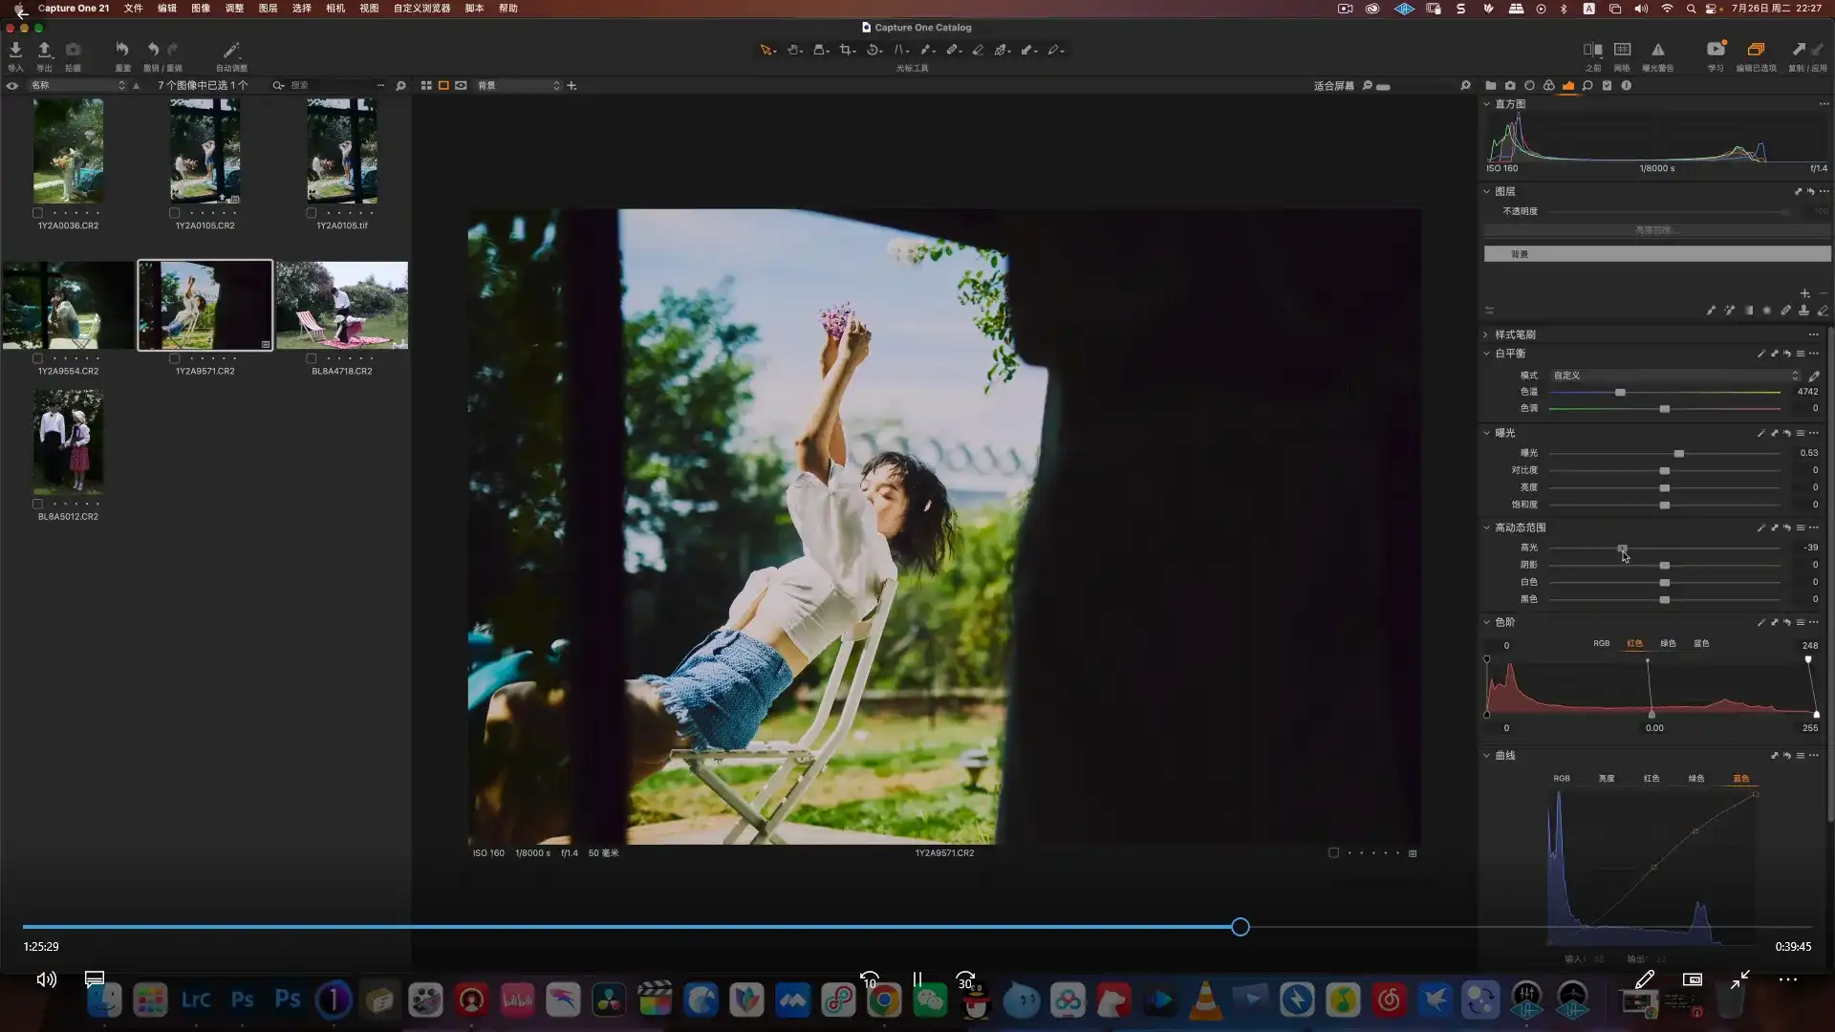This screenshot has height=1032, width=1835.
Task: Collapse the Histogram (直方图) panel
Action: point(1487,104)
